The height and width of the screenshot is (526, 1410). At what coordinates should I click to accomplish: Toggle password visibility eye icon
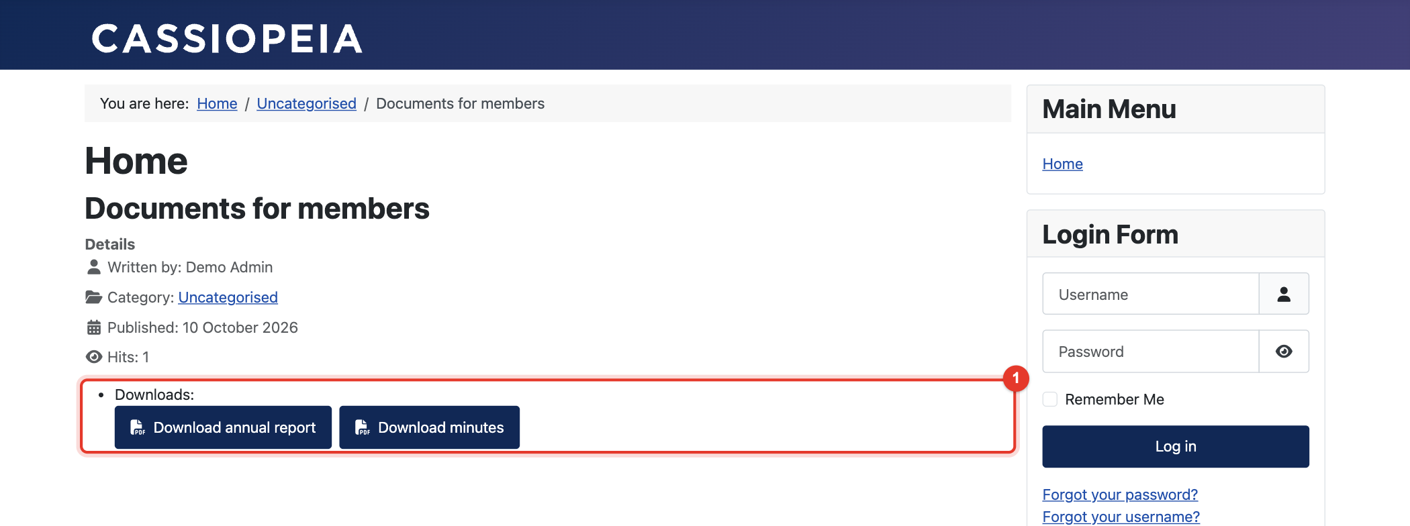coord(1284,352)
